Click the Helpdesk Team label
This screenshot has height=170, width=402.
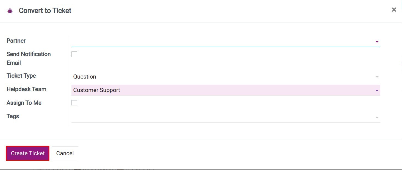(x=26, y=89)
